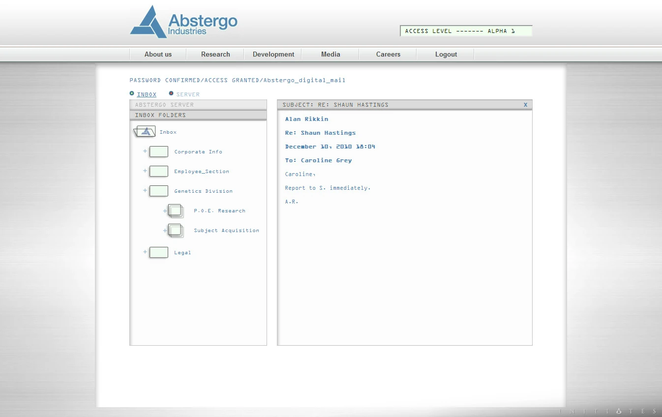Viewport: 662px width, 417px height.
Task: Click the SERVER link
Action: tap(188, 94)
